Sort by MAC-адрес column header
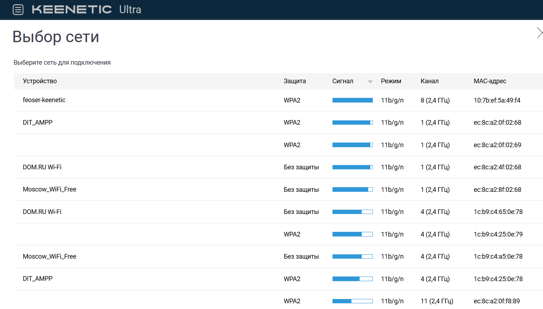This screenshot has width=543, height=309. (x=490, y=81)
